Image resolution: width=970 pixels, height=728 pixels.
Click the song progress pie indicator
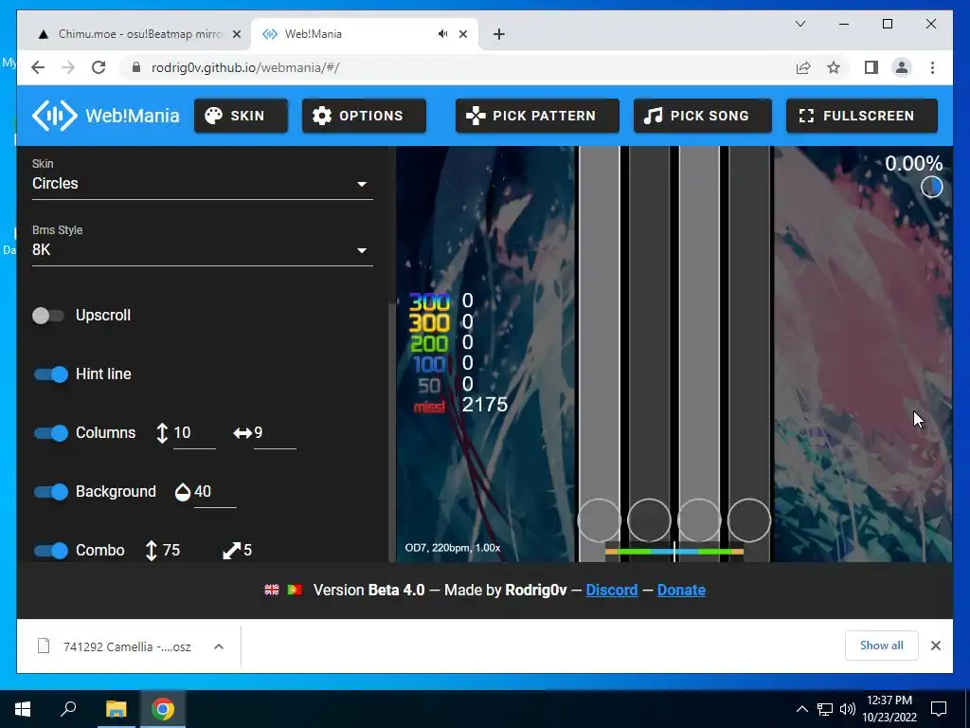click(932, 187)
